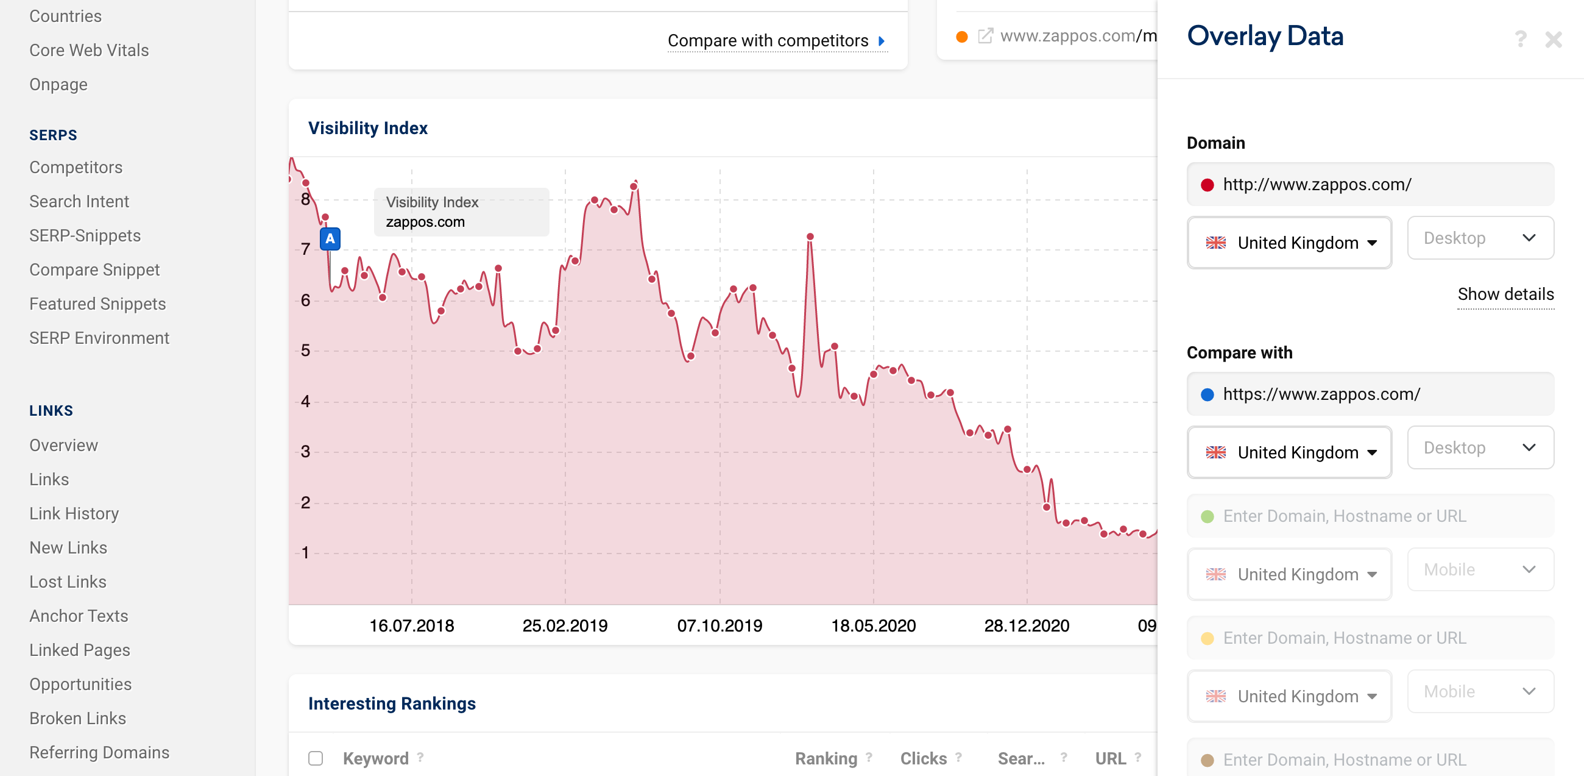The width and height of the screenshot is (1584, 776).
Task: Open Anchor Texts in sidebar
Action: 79,616
